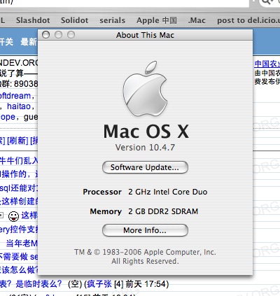This screenshot has height=296, width=280.
Task: Click the Apple logo in About This Mac
Action: click(145, 88)
